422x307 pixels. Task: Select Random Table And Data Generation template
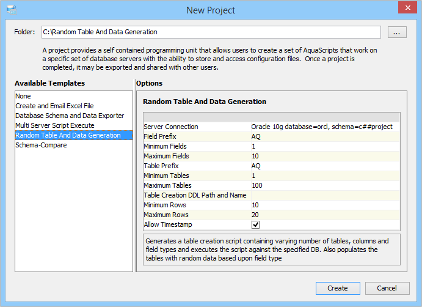(x=68, y=135)
